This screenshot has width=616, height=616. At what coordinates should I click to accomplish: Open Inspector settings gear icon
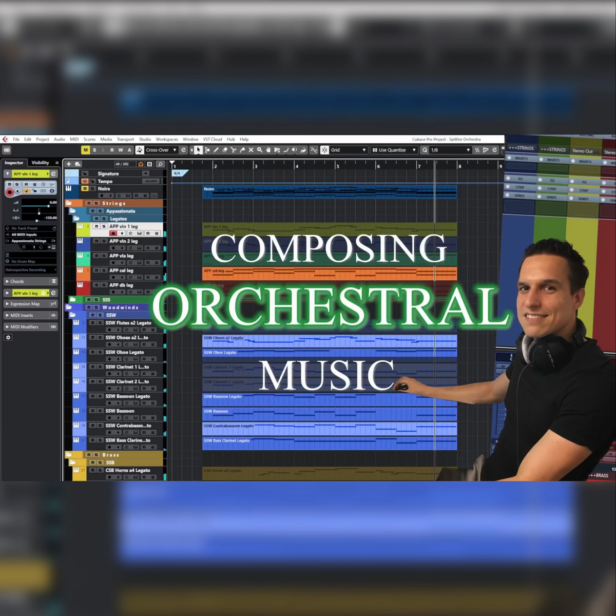click(x=8, y=337)
